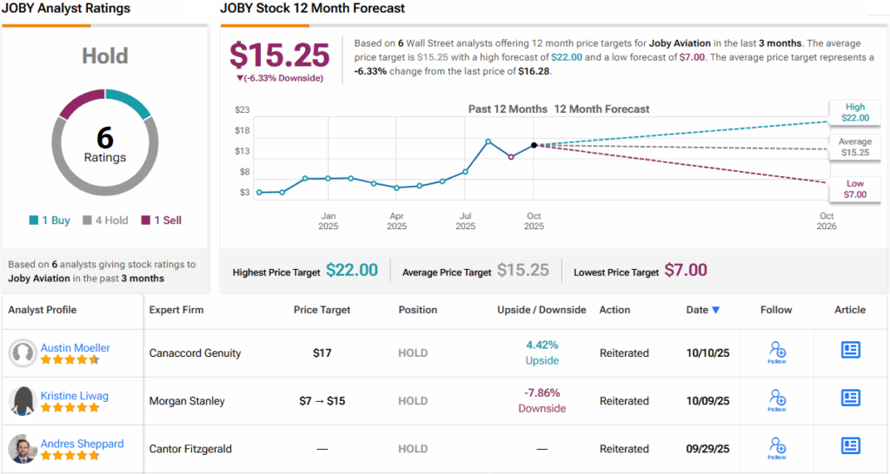Click the October 2025 black chart point
This screenshot has width=890, height=474.
(x=534, y=145)
